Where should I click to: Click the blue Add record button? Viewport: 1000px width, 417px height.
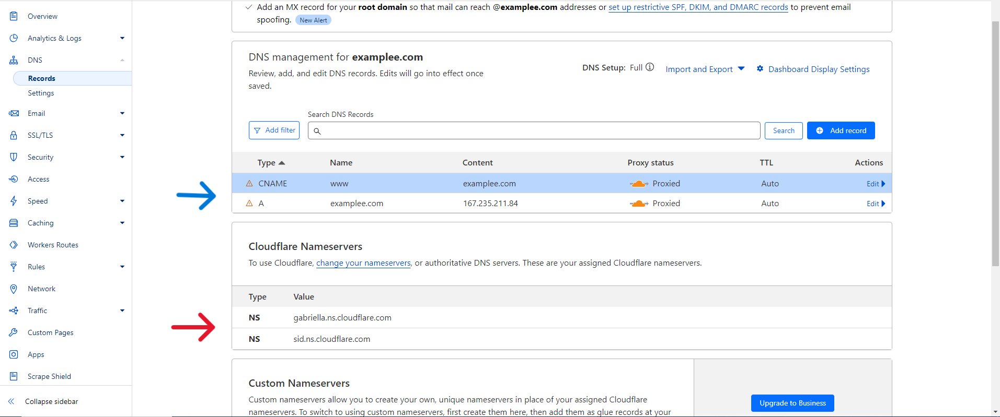[841, 130]
